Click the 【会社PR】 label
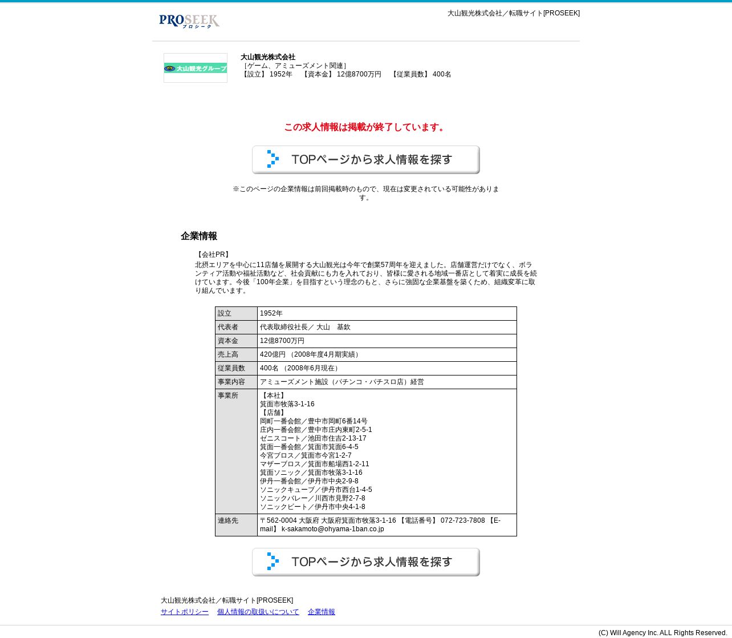Viewport: 732px width, 638px height. [213, 255]
